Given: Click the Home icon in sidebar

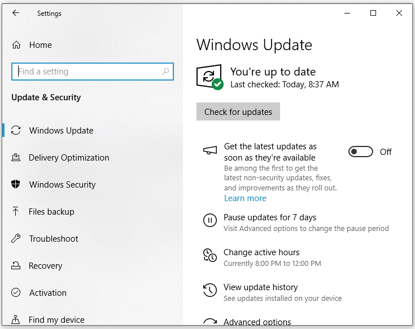Looking at the screenshot, I should tap(16, 45).
